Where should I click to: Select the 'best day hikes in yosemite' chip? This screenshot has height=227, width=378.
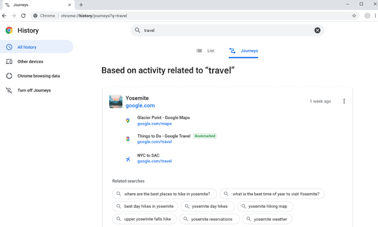tap(145, 206)
